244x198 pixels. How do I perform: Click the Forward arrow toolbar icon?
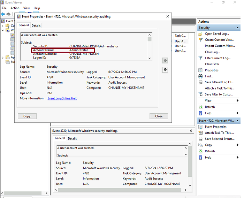8,14
